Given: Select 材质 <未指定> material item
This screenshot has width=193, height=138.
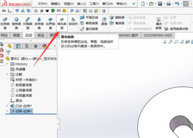Looking at the screenshot, I should point(24,80).
